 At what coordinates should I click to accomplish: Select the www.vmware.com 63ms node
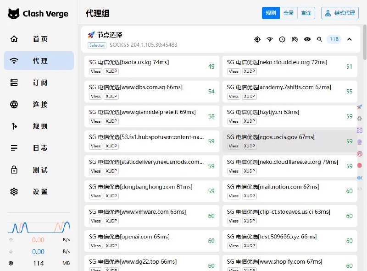pos(152,216)
